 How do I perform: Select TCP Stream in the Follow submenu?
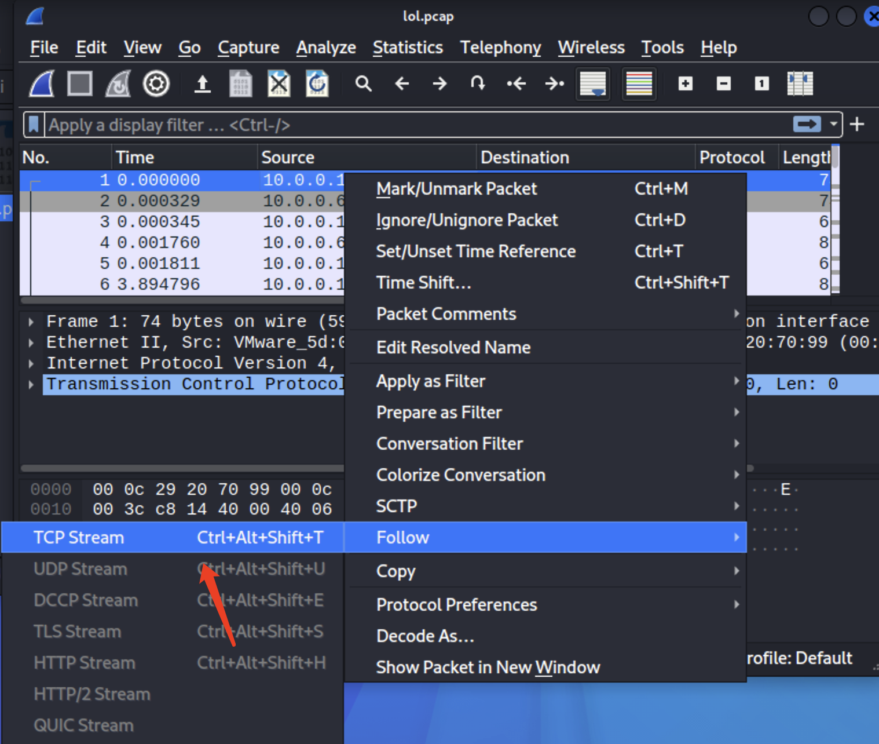coord(79,537)
